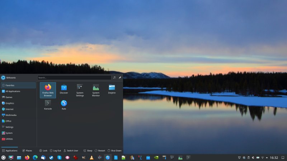Open the Multimedia category
Image resolution: width=287 pixels, height=161 pixels.
pos(18,115)
